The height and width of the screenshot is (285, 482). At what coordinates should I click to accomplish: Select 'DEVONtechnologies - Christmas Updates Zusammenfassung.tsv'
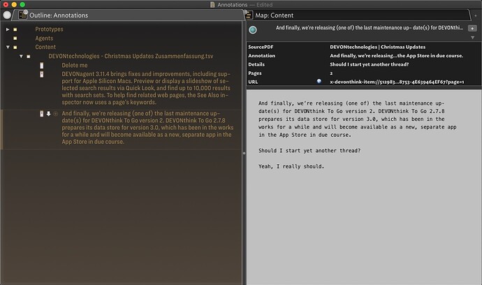pos(131,57)
